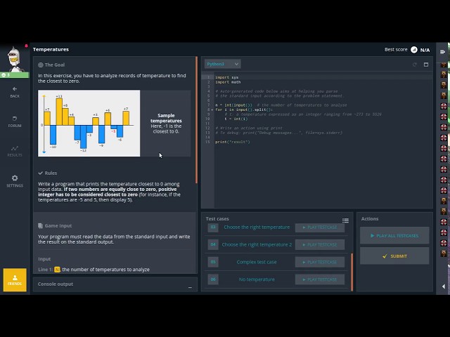Open the chat panel icon top right
This screenshot has width=450, height=337.
pos(442,51)
